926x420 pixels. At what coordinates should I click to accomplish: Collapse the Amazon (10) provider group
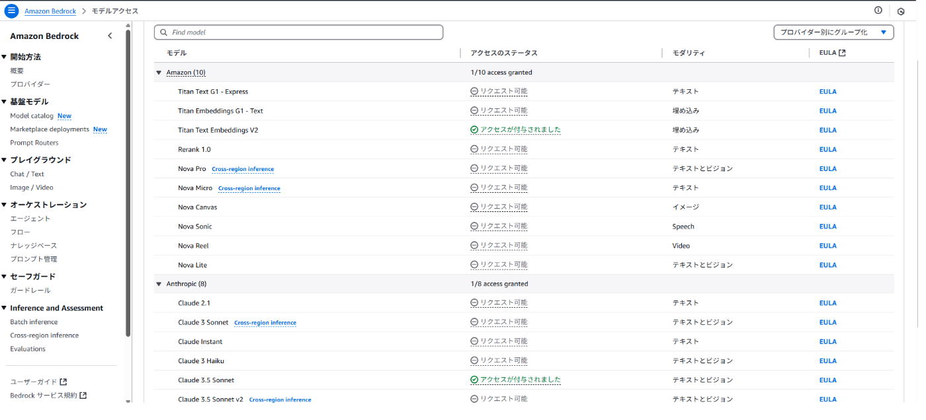click(159, 73)
